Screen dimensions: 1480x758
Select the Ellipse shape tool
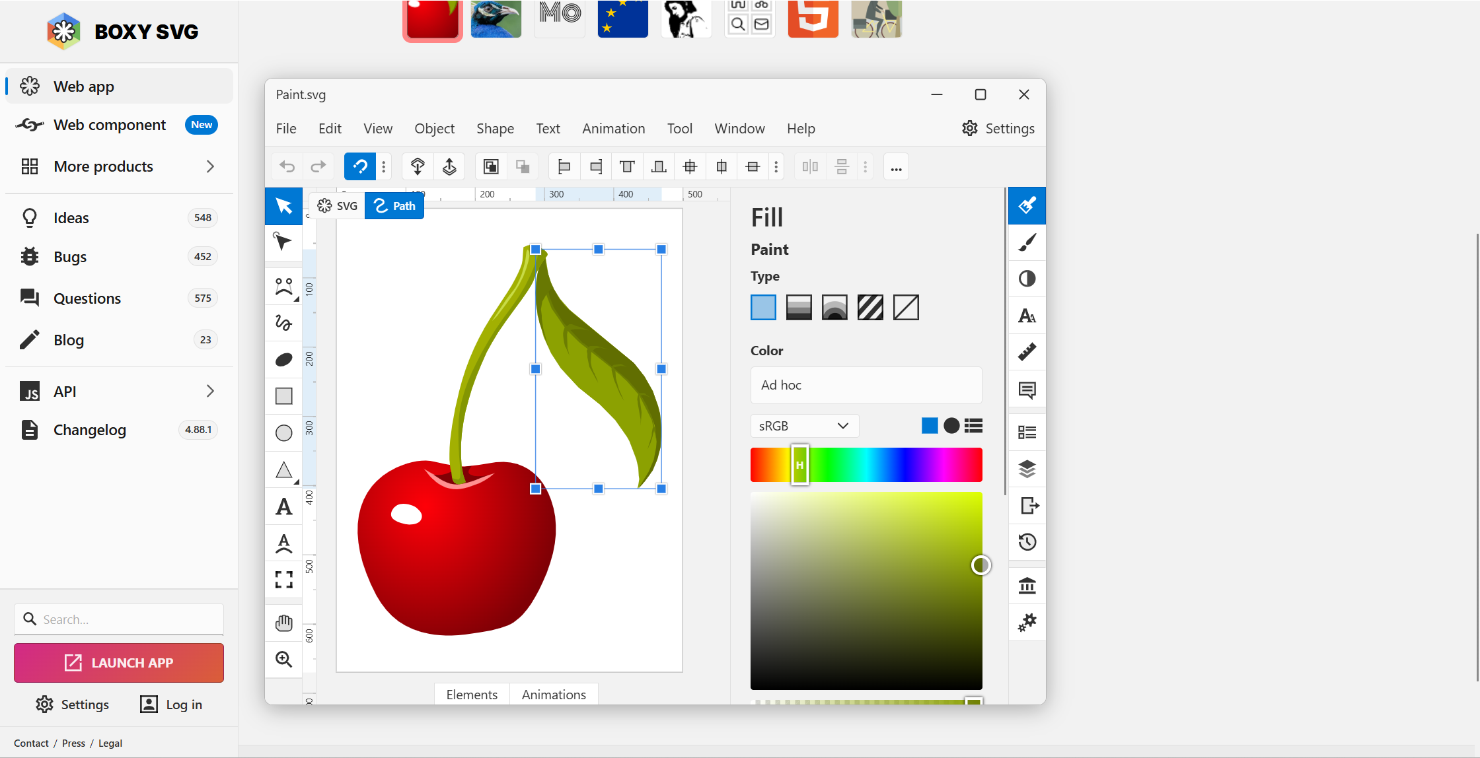283,432
